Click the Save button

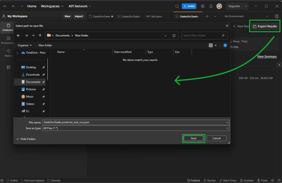pyautogui.click(x=194, y=138)
